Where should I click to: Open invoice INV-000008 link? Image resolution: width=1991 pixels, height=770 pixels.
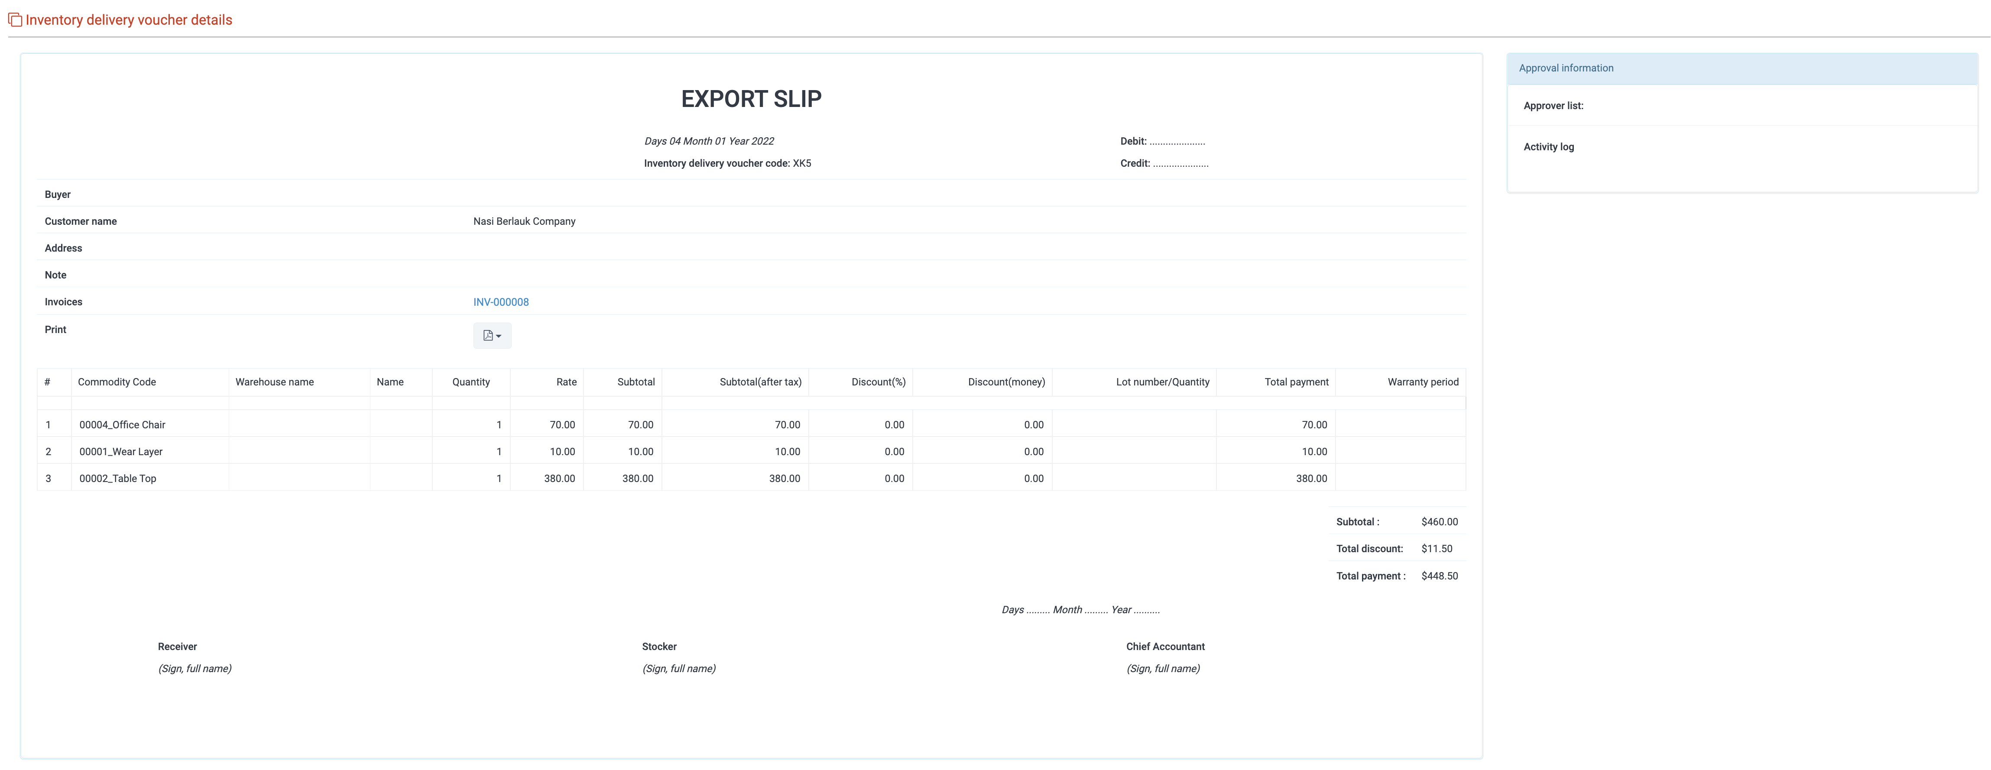501,302
